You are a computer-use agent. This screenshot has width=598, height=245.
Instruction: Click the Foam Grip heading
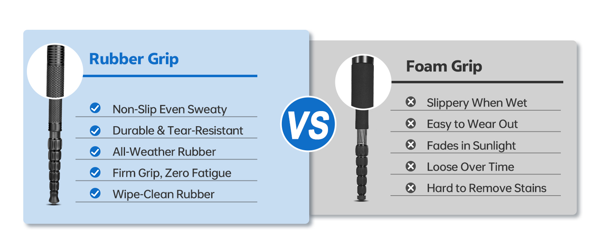[x=444, y=66]
